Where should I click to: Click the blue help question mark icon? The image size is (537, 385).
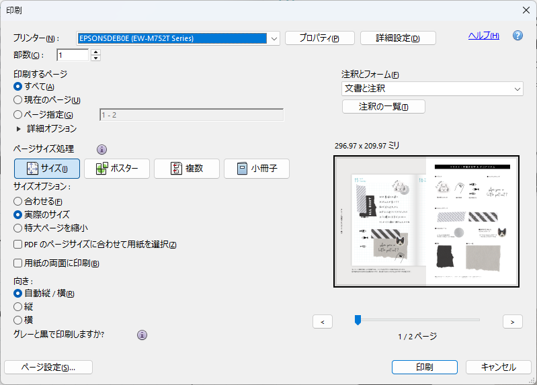pos(518,36)
